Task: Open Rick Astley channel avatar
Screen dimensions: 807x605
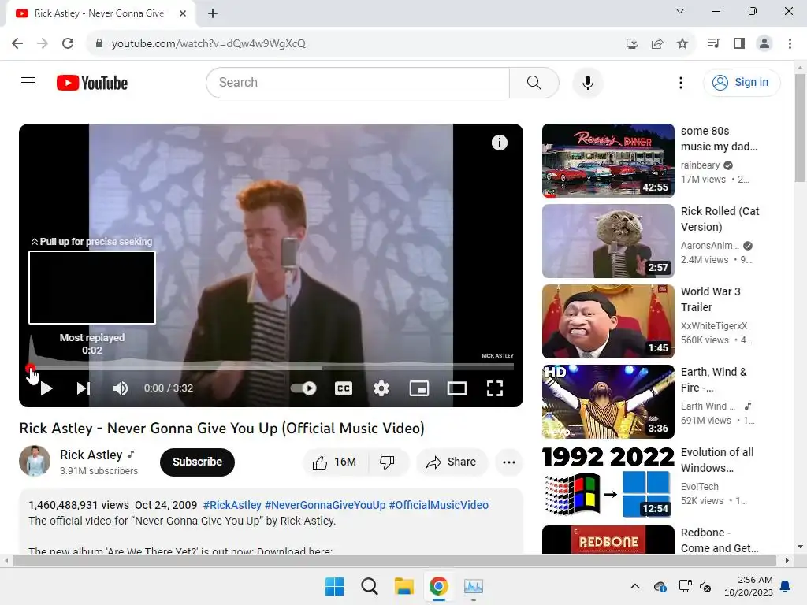Action: 35,461
